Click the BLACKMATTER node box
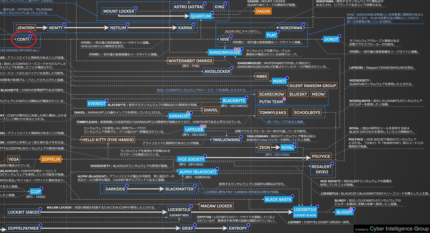This screenshot has width=430, height=233. pyautogui.click(x=179, y=189)
